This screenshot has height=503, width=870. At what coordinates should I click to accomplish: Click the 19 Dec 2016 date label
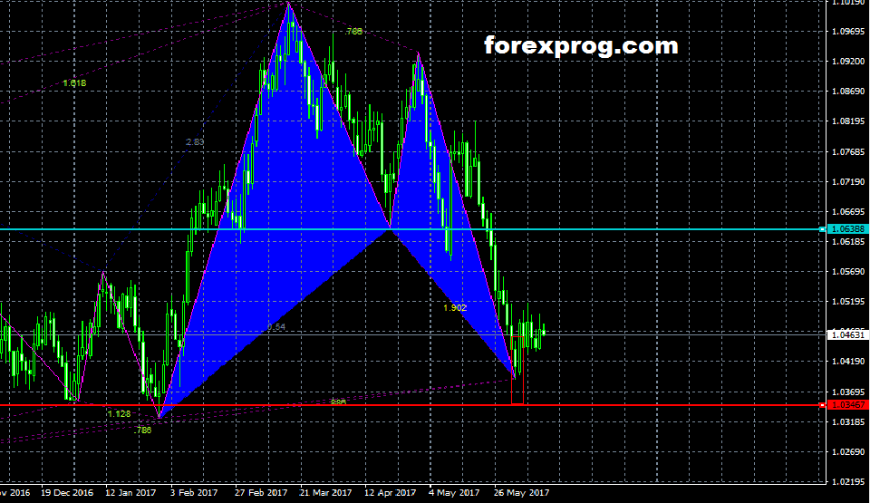(x=65, y=493)
